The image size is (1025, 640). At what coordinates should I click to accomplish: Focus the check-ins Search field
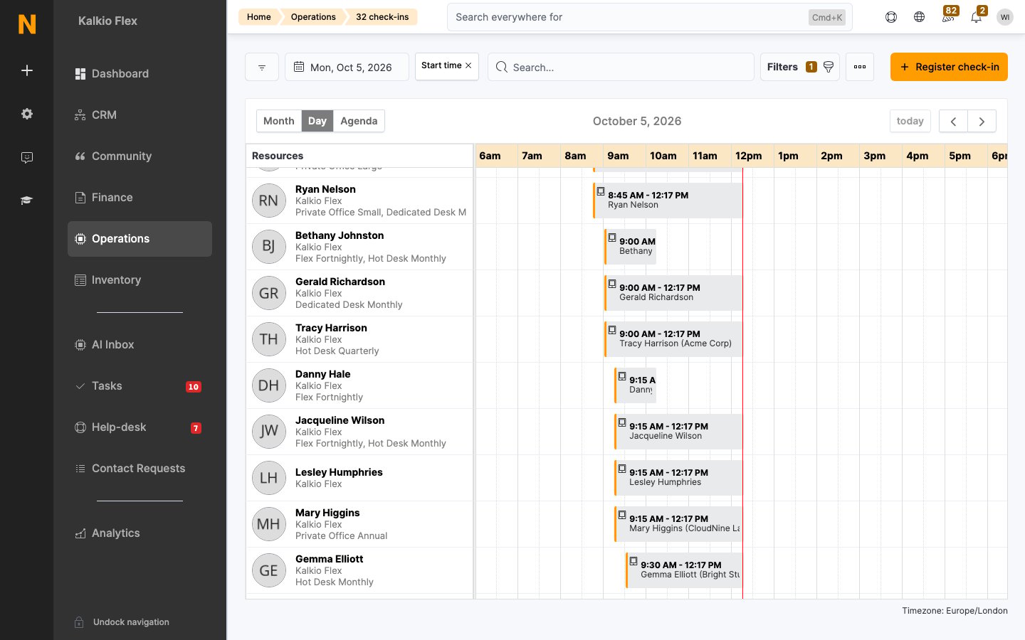click(621, 67)
